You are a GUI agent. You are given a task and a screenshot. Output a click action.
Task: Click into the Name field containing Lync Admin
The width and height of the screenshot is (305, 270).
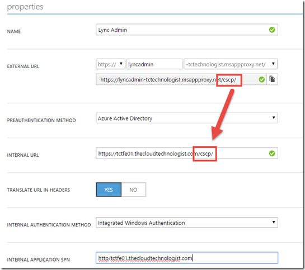(187, 30)
